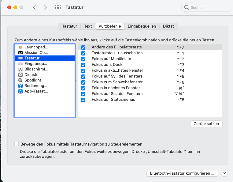The width and height of the screenshot is (233, 182).
Task: Open the help question mark button
Action: [x=224, y=173]
